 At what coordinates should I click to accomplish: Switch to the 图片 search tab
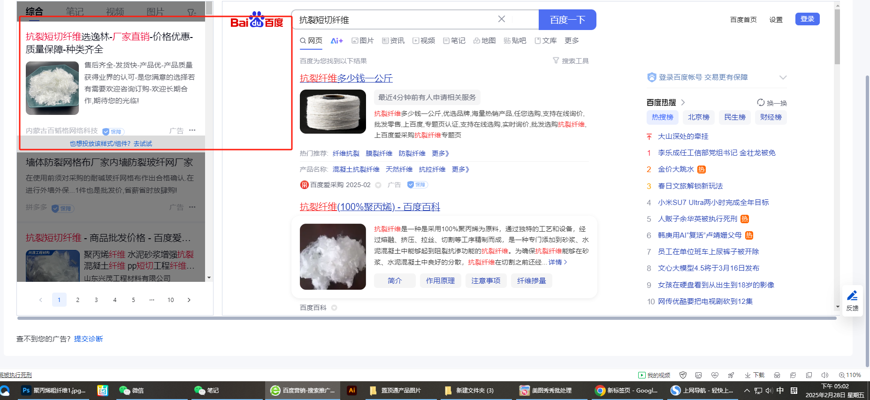(x=363, y=41)
